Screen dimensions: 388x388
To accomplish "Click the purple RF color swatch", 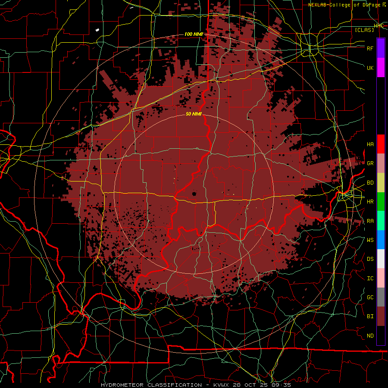I will point(381,48).
